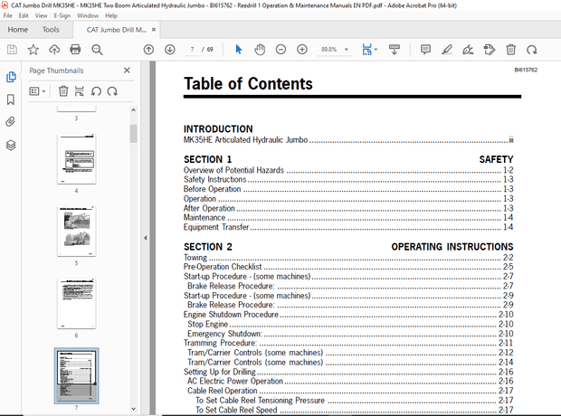The width and height of the screenshot is (561, 416).
Task: Zoom out with the minus circle icon
Action: click(x=280, y=50)
